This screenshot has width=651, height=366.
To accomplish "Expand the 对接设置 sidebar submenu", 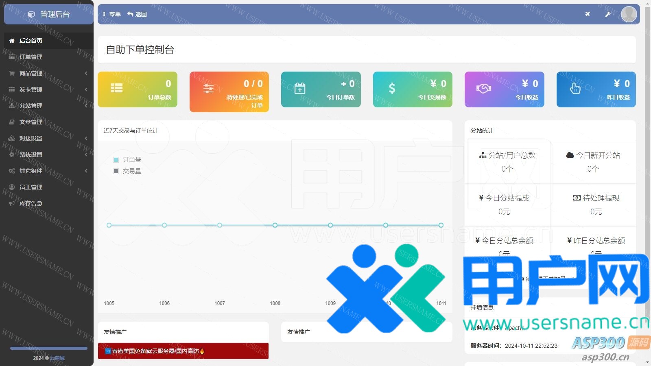I will click(x=49, y=138).
